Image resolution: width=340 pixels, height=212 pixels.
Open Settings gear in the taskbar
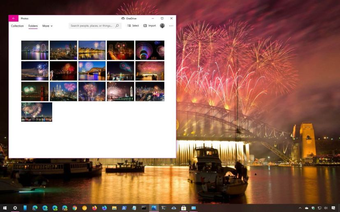pos(15,208)
